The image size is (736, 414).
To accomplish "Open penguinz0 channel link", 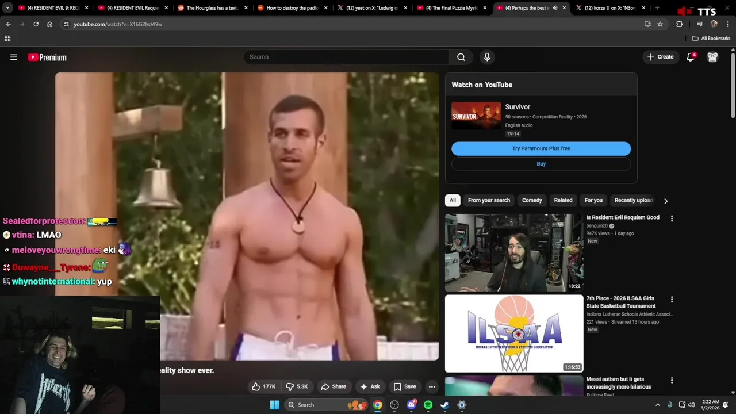I will click(x=597, y=226).
